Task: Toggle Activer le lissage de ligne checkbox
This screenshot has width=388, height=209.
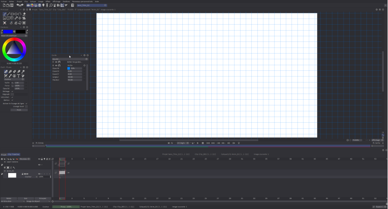Action: click(x=26, y=103)
